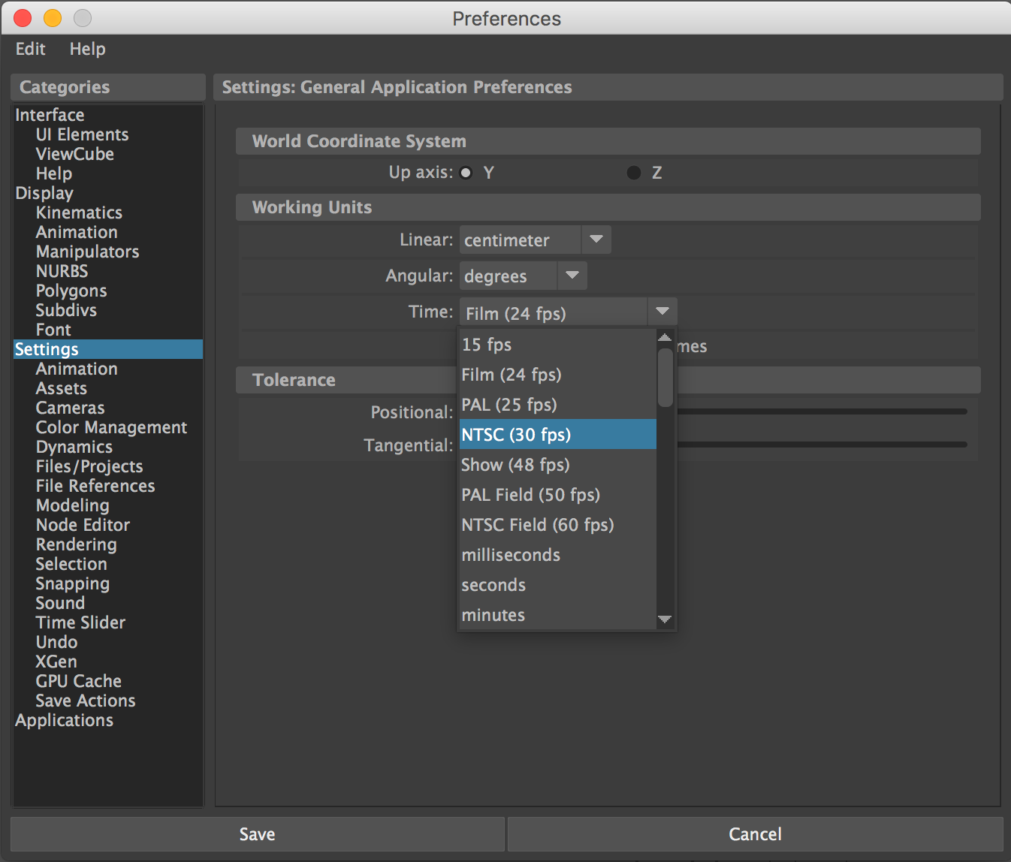
Task: Save the preferences
Action: (257, 833)
